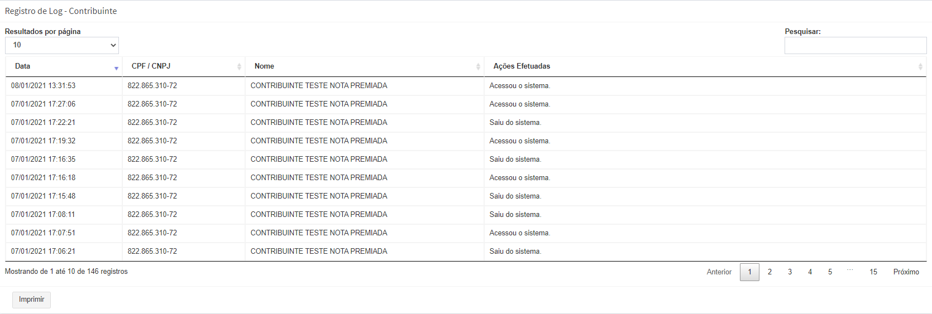
Task: Sort by CPF / CNPJ header text
Action: click(151, 66)
